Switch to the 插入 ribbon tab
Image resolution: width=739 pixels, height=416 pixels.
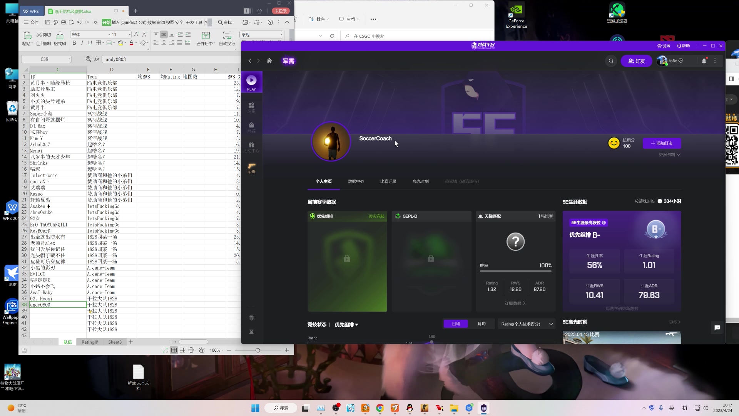pos(115,22)
